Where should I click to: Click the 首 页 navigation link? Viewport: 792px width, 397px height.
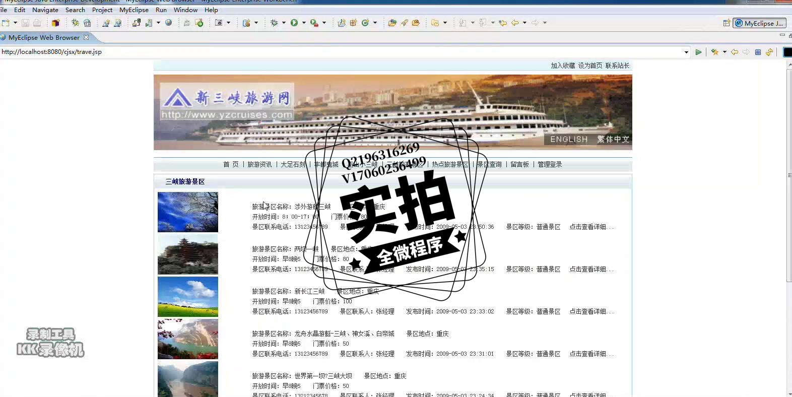point(231,164)
